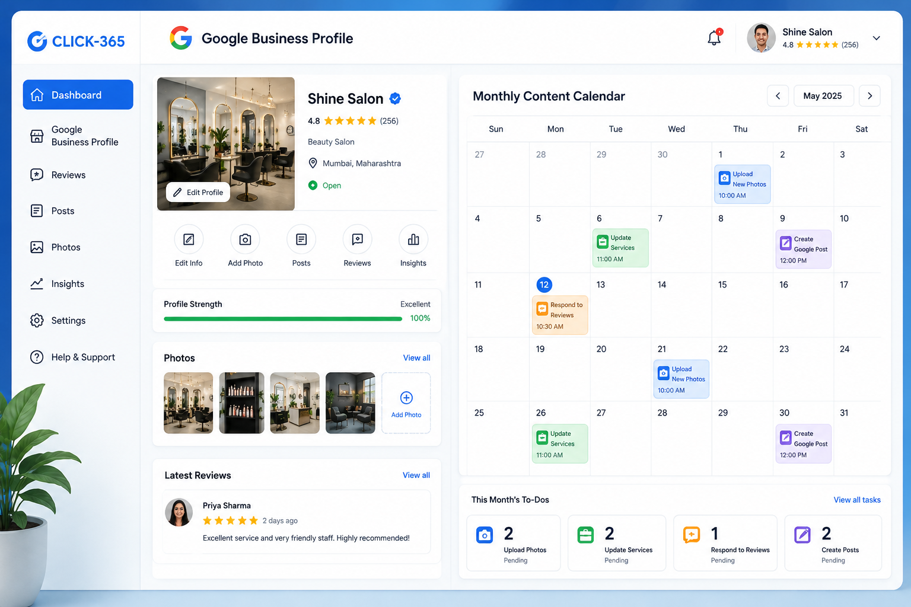Open third salon reception photo thumbnail
Image resolution: width=911 pixels, height=607 pixels.
click(x=295, y=403)
